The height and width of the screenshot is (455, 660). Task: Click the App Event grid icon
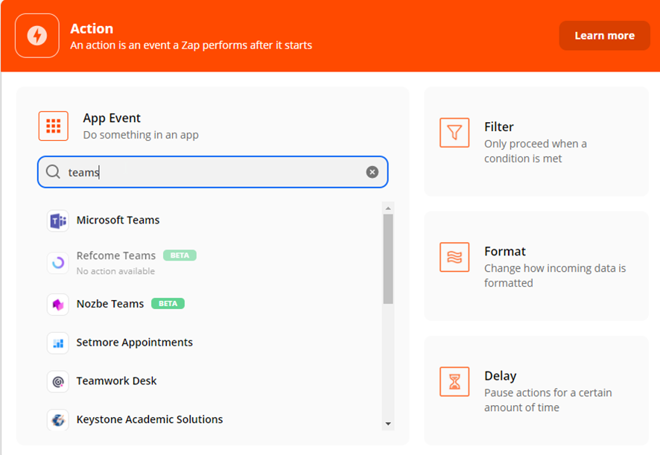tap(54, 126)
